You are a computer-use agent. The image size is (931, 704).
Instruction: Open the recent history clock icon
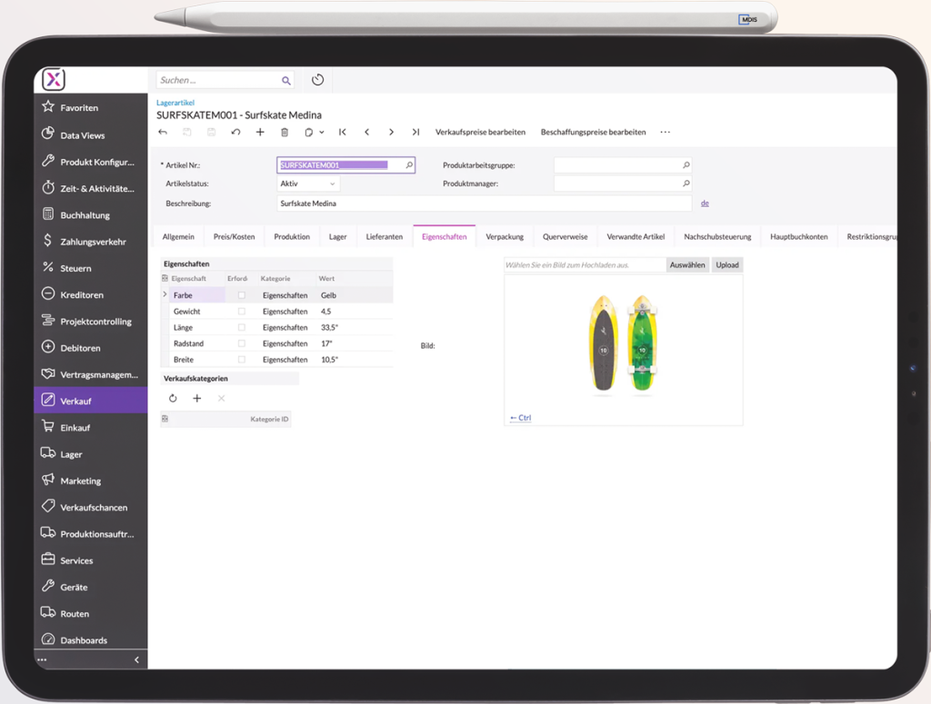point(317,80)
